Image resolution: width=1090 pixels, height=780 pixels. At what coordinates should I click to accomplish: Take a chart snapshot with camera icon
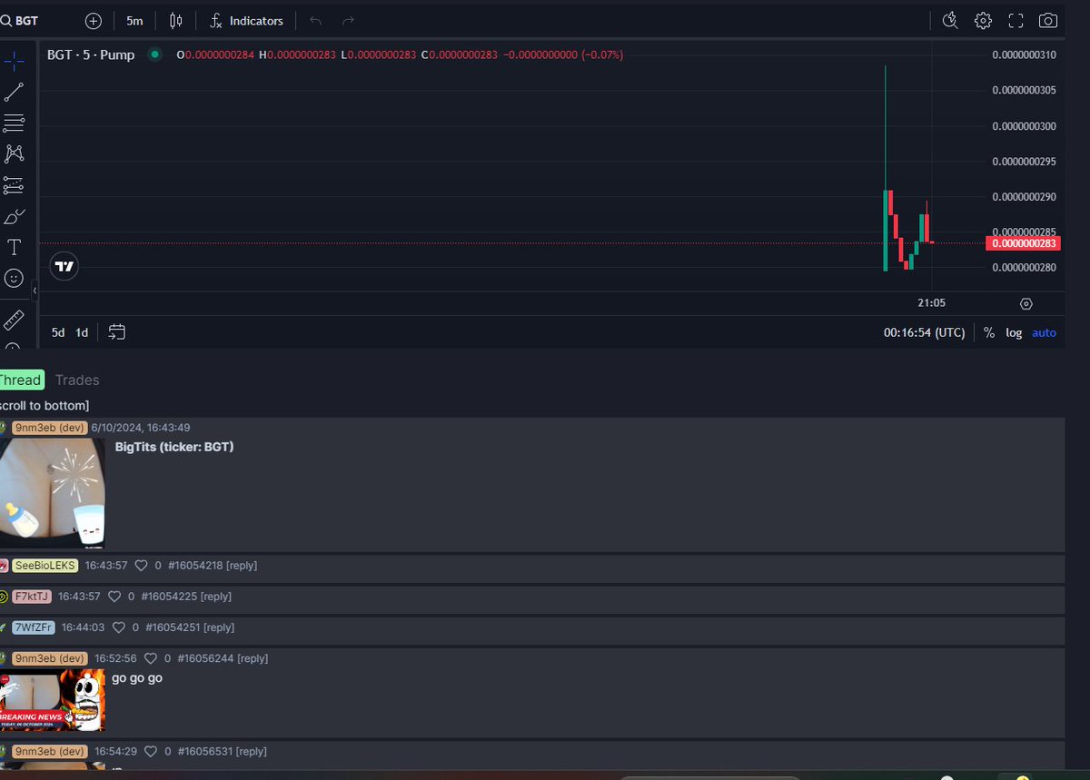1048,20
